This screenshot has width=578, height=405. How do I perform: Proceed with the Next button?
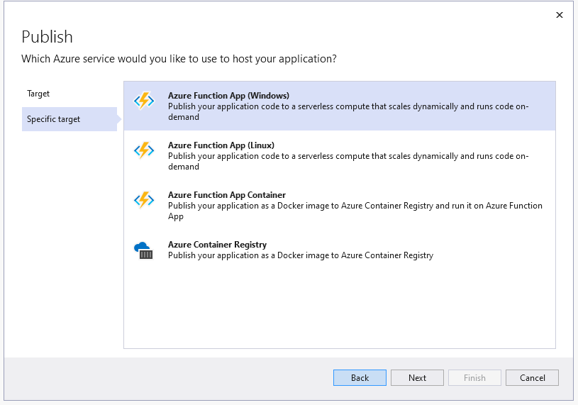click(417, 378)
